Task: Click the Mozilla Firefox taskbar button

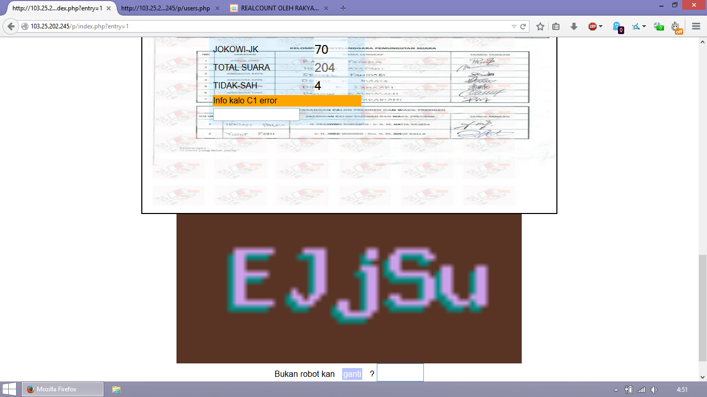Action: [x=63, y=389]
